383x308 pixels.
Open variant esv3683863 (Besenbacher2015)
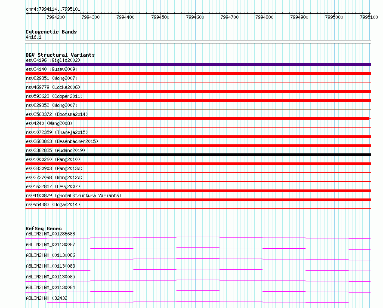tap(62, 141)
